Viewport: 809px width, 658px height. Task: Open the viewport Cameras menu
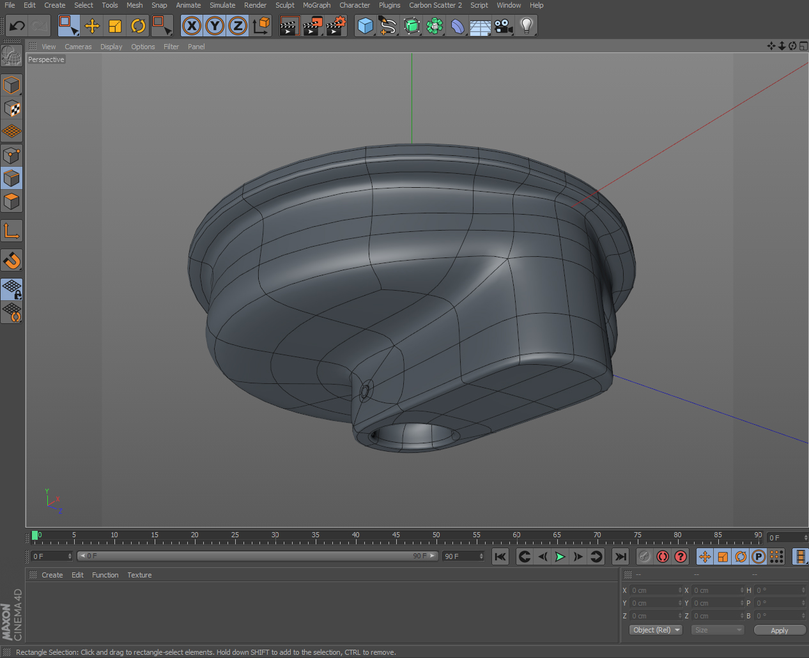pos(78,47)
